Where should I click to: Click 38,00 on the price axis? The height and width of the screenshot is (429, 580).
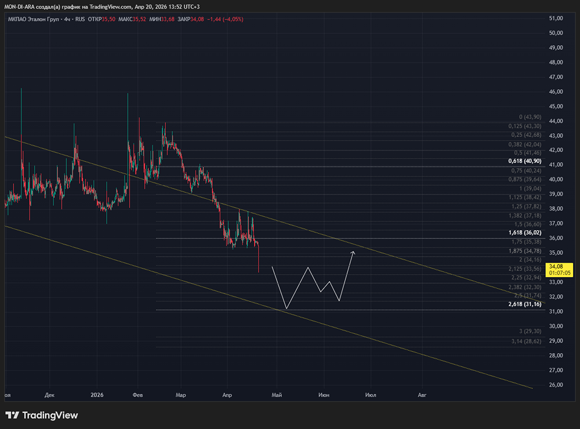(556, 209)
